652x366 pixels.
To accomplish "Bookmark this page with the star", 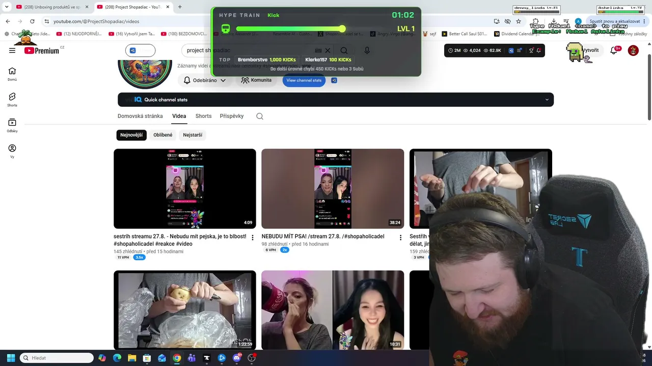I will click(519, 21).
